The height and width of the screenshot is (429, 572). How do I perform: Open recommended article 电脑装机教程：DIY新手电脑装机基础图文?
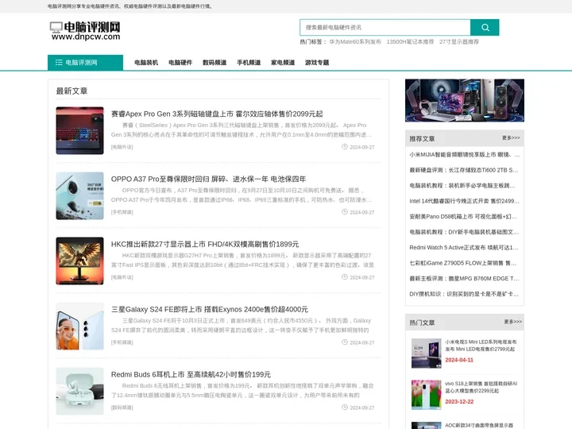464,232
